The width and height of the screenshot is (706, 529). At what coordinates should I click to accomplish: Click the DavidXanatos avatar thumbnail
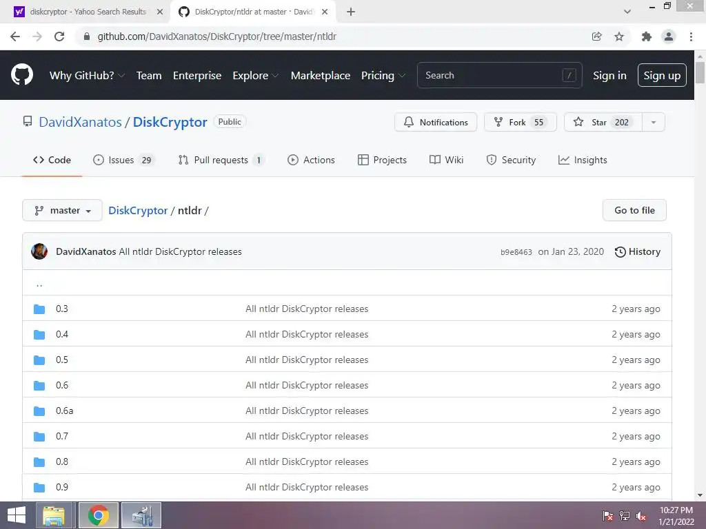coord(39,251)
